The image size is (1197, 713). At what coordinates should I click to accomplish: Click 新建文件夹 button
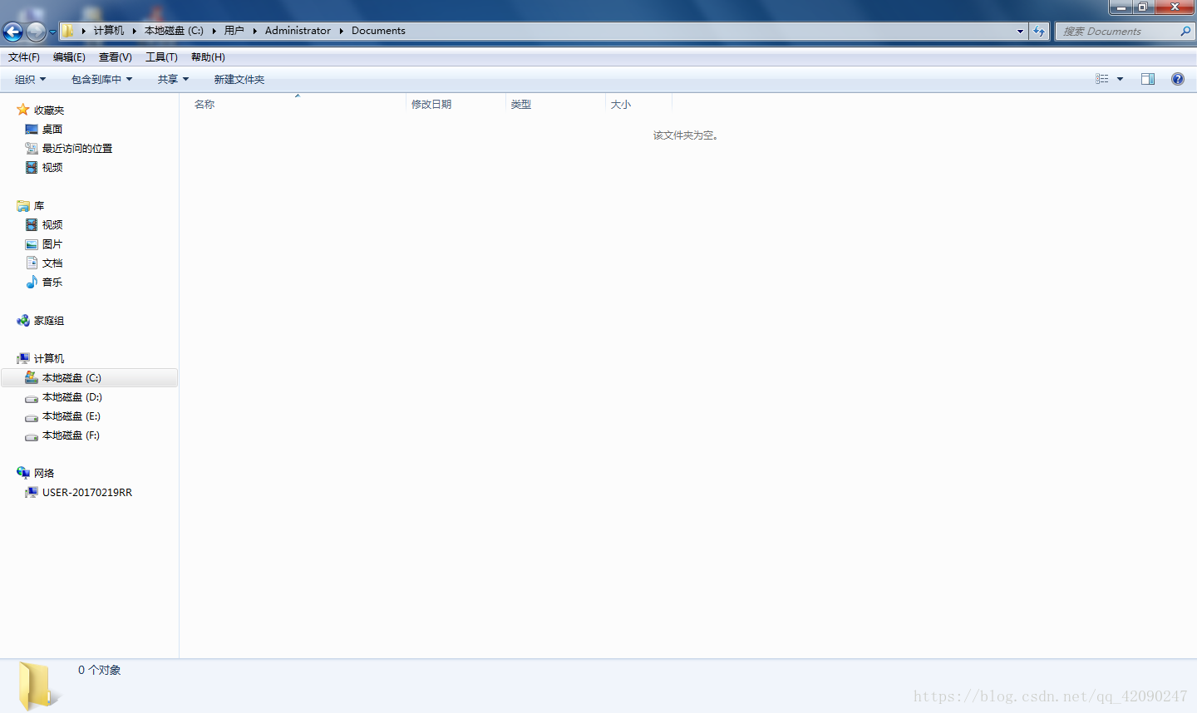(x=239, y=80)
